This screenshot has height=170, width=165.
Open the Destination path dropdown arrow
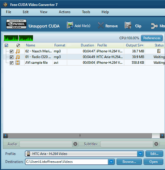tap(111, 162)
